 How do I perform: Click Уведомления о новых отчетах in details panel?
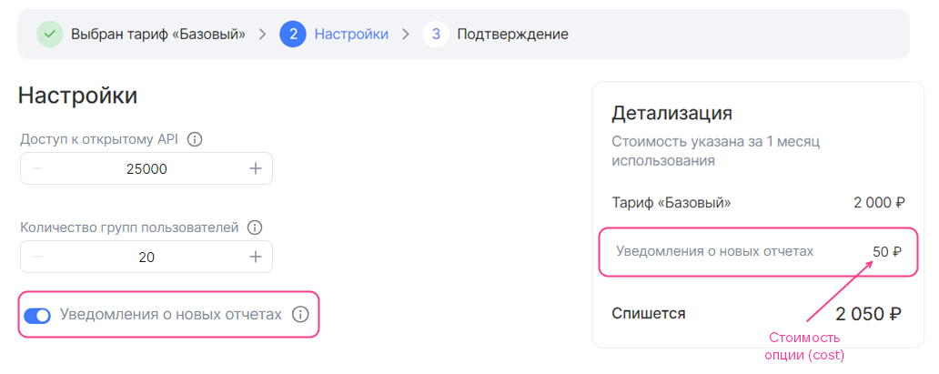715,251
